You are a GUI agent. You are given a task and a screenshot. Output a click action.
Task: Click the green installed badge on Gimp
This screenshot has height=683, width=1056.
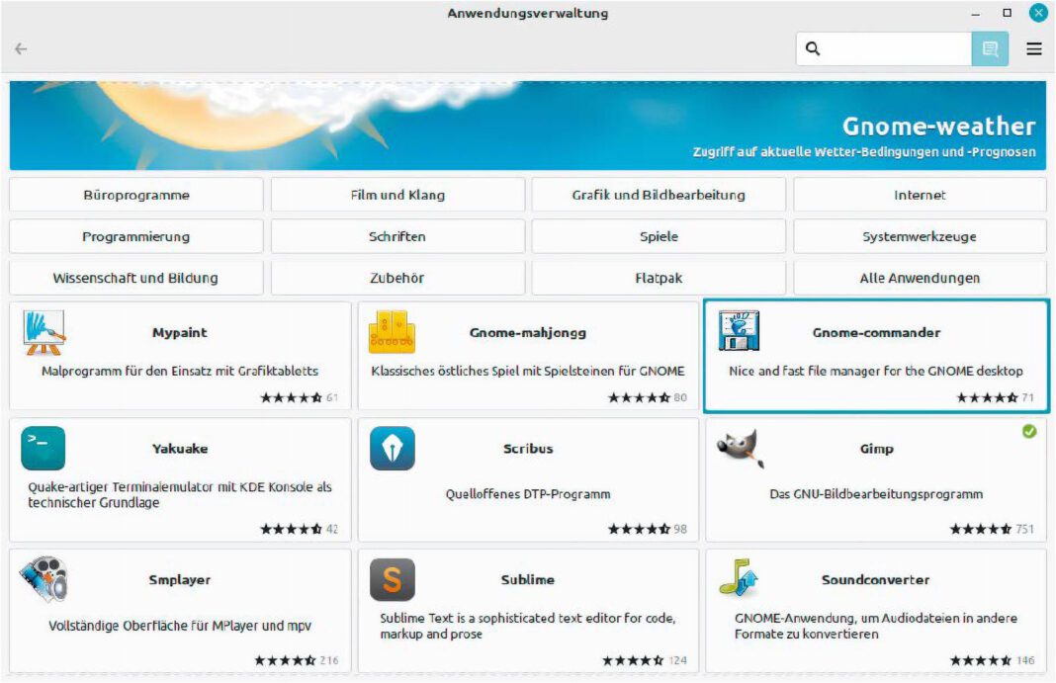(1028, 430)
